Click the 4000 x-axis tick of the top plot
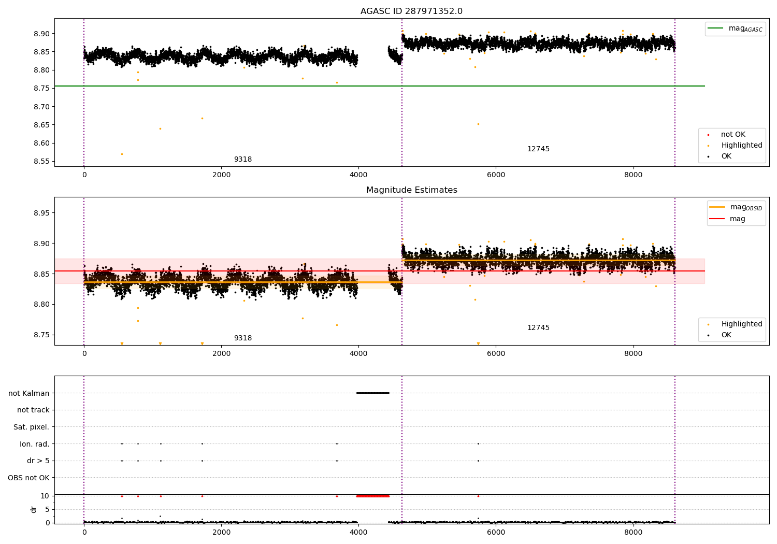777x544 pixels. pos(358,175)
